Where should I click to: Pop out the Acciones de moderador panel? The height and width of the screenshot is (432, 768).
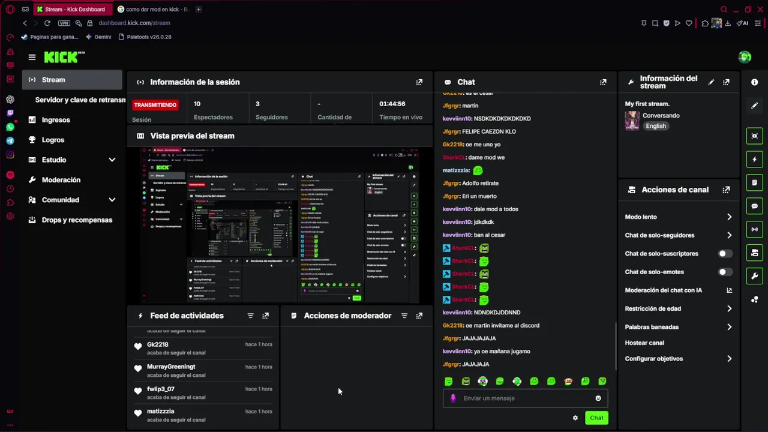point(419,316)
